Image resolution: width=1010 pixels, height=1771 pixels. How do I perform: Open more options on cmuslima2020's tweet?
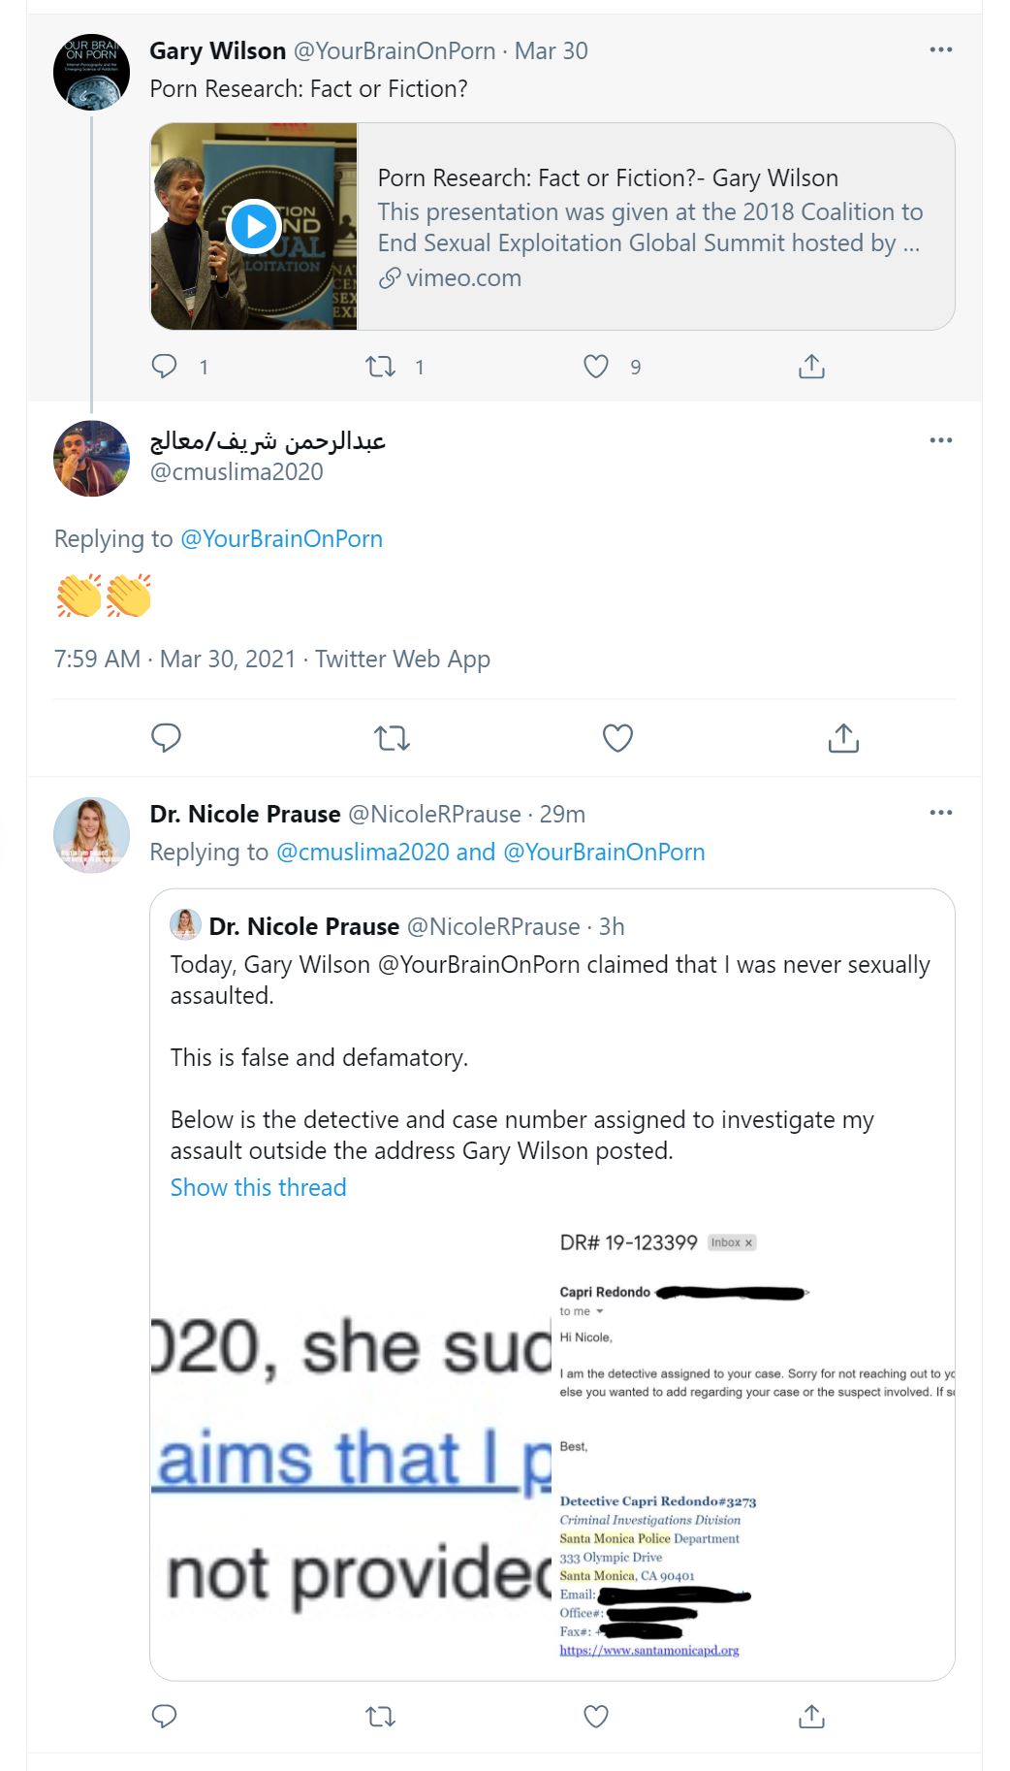[940, 440]
